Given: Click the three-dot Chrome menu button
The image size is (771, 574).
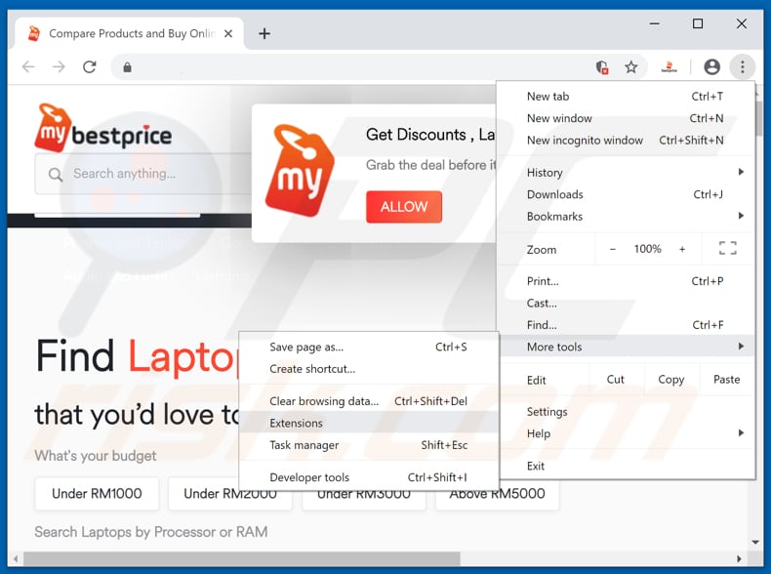Looking at the screenshot, I should coord(742,67).
